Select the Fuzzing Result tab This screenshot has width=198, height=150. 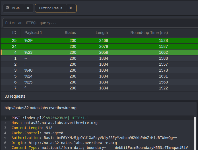(x=51, y=8)
